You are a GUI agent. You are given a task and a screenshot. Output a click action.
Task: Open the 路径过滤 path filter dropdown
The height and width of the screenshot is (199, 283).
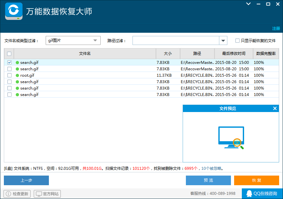(x=223, y=40)
